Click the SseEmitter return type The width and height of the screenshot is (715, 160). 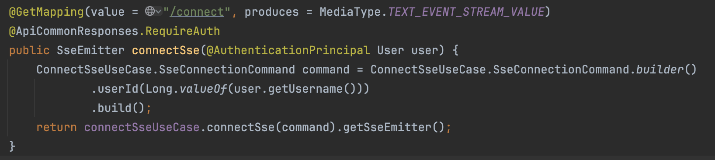[90, 50]
